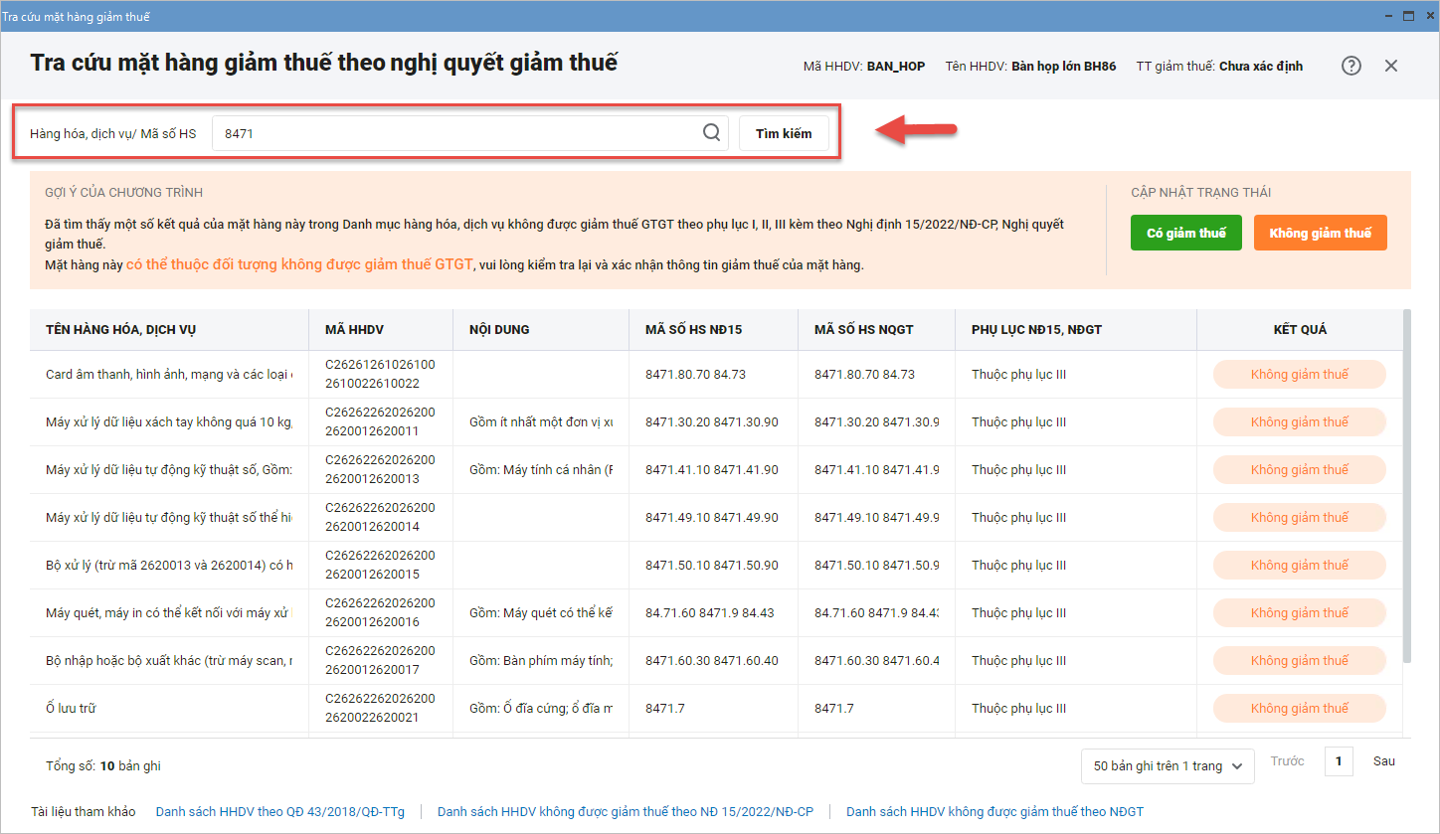The height and width of the screenshot is (834, 1440).
Task: Open the 50 bản ghi trên 1 trang dropdown
Action: 1168,765
